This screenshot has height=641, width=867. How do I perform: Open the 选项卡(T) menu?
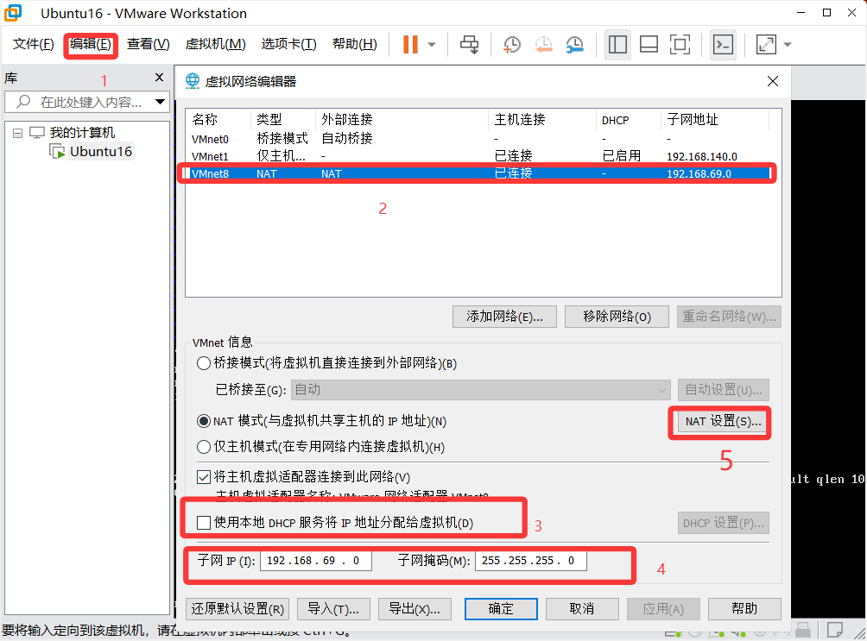(288, 44)
